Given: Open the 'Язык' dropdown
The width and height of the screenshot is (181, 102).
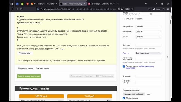Looking at the screenshot, I should (148, 37).
